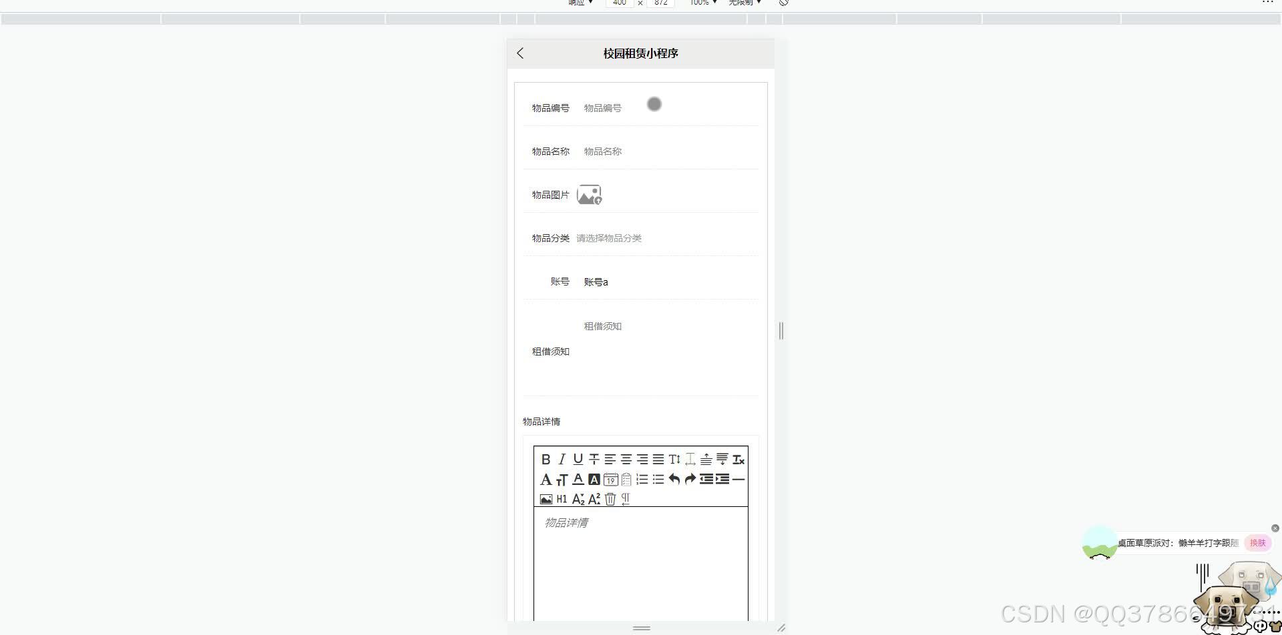Click the calendar date icon in the toolbar
1282x635 pixels.
610,480
